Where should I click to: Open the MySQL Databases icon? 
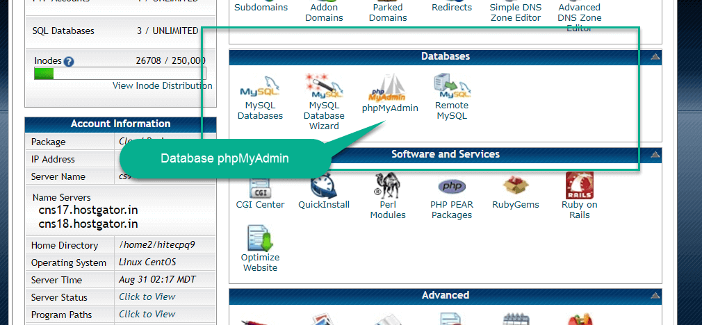[260, 87]
